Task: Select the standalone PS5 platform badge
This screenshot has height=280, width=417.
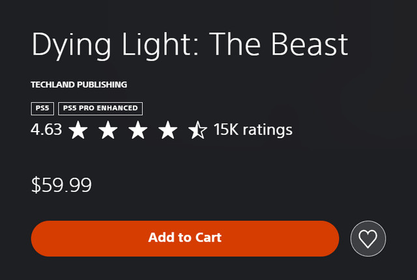Action: click(43, 109)
